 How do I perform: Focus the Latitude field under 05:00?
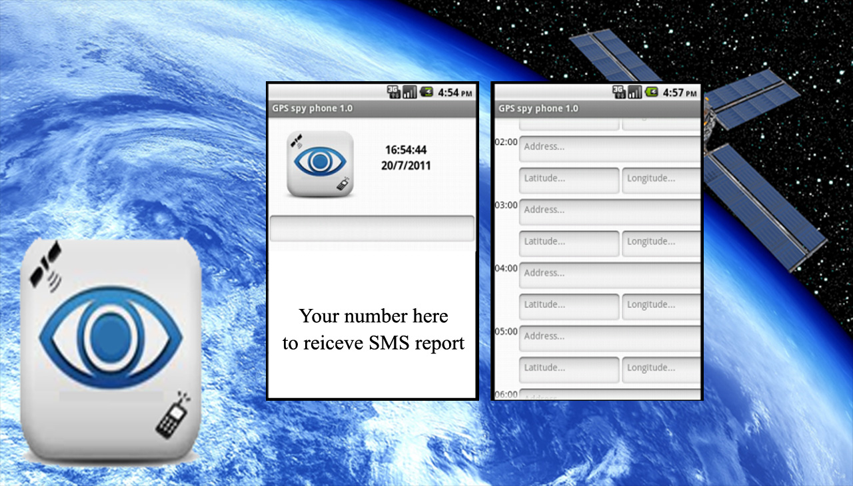tap(569, 369)
